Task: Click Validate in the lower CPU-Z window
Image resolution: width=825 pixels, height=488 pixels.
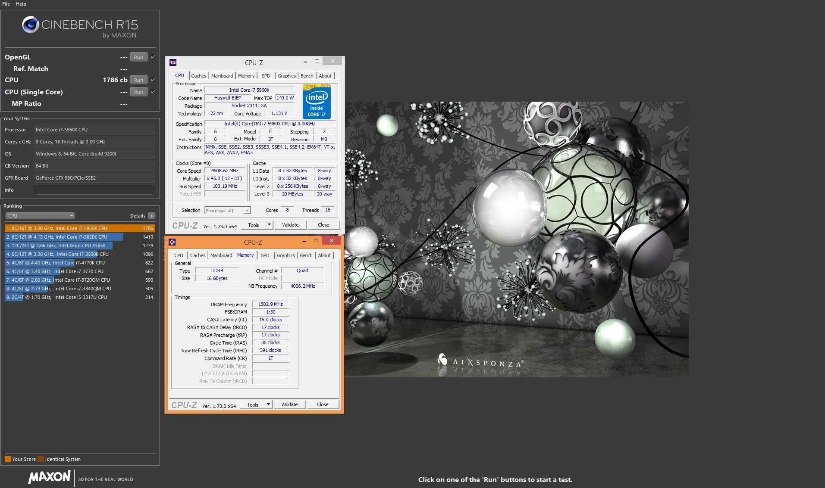Action: 289,404
